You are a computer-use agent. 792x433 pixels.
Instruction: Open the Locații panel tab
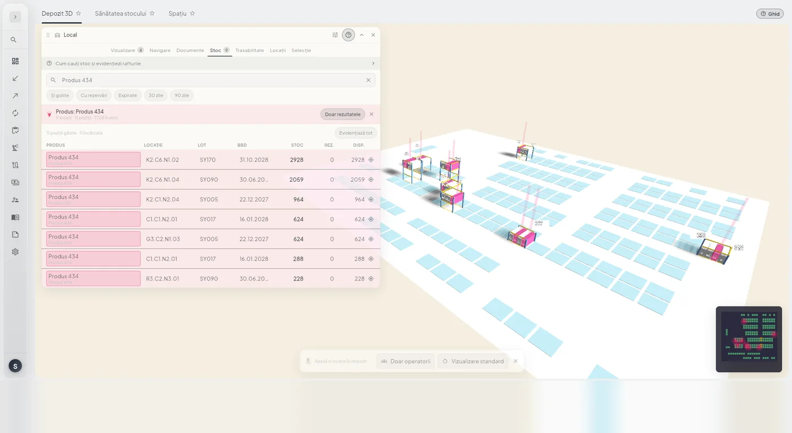pyautogui.click(x=278, y=50)
